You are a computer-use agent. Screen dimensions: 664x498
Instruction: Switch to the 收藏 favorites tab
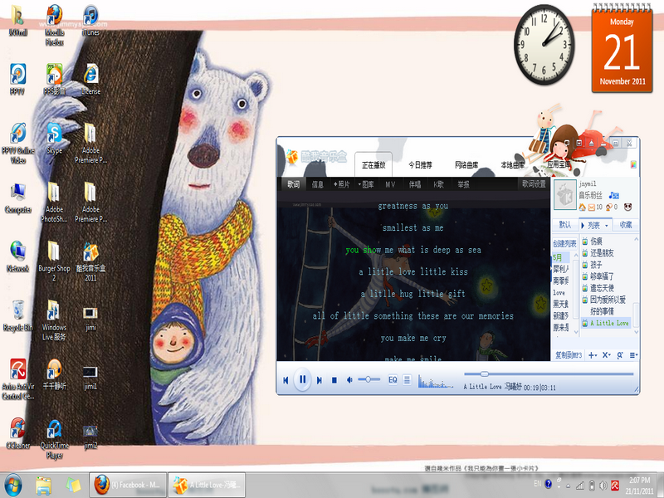point(626,224)
